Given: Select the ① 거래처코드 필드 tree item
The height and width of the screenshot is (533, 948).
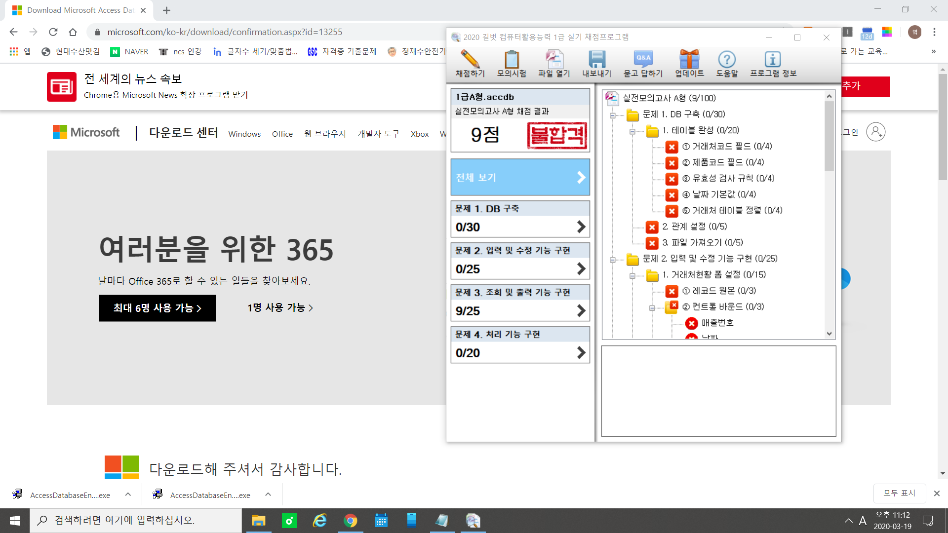Looking at the screenshot, I should coord(726,146).
